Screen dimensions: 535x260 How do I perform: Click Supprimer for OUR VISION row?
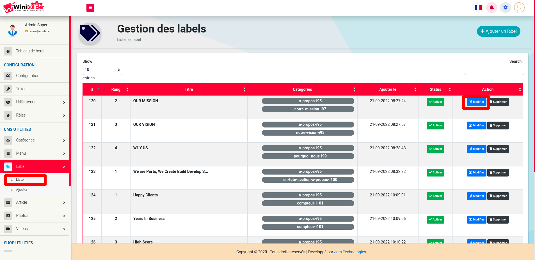pos(498,126)
